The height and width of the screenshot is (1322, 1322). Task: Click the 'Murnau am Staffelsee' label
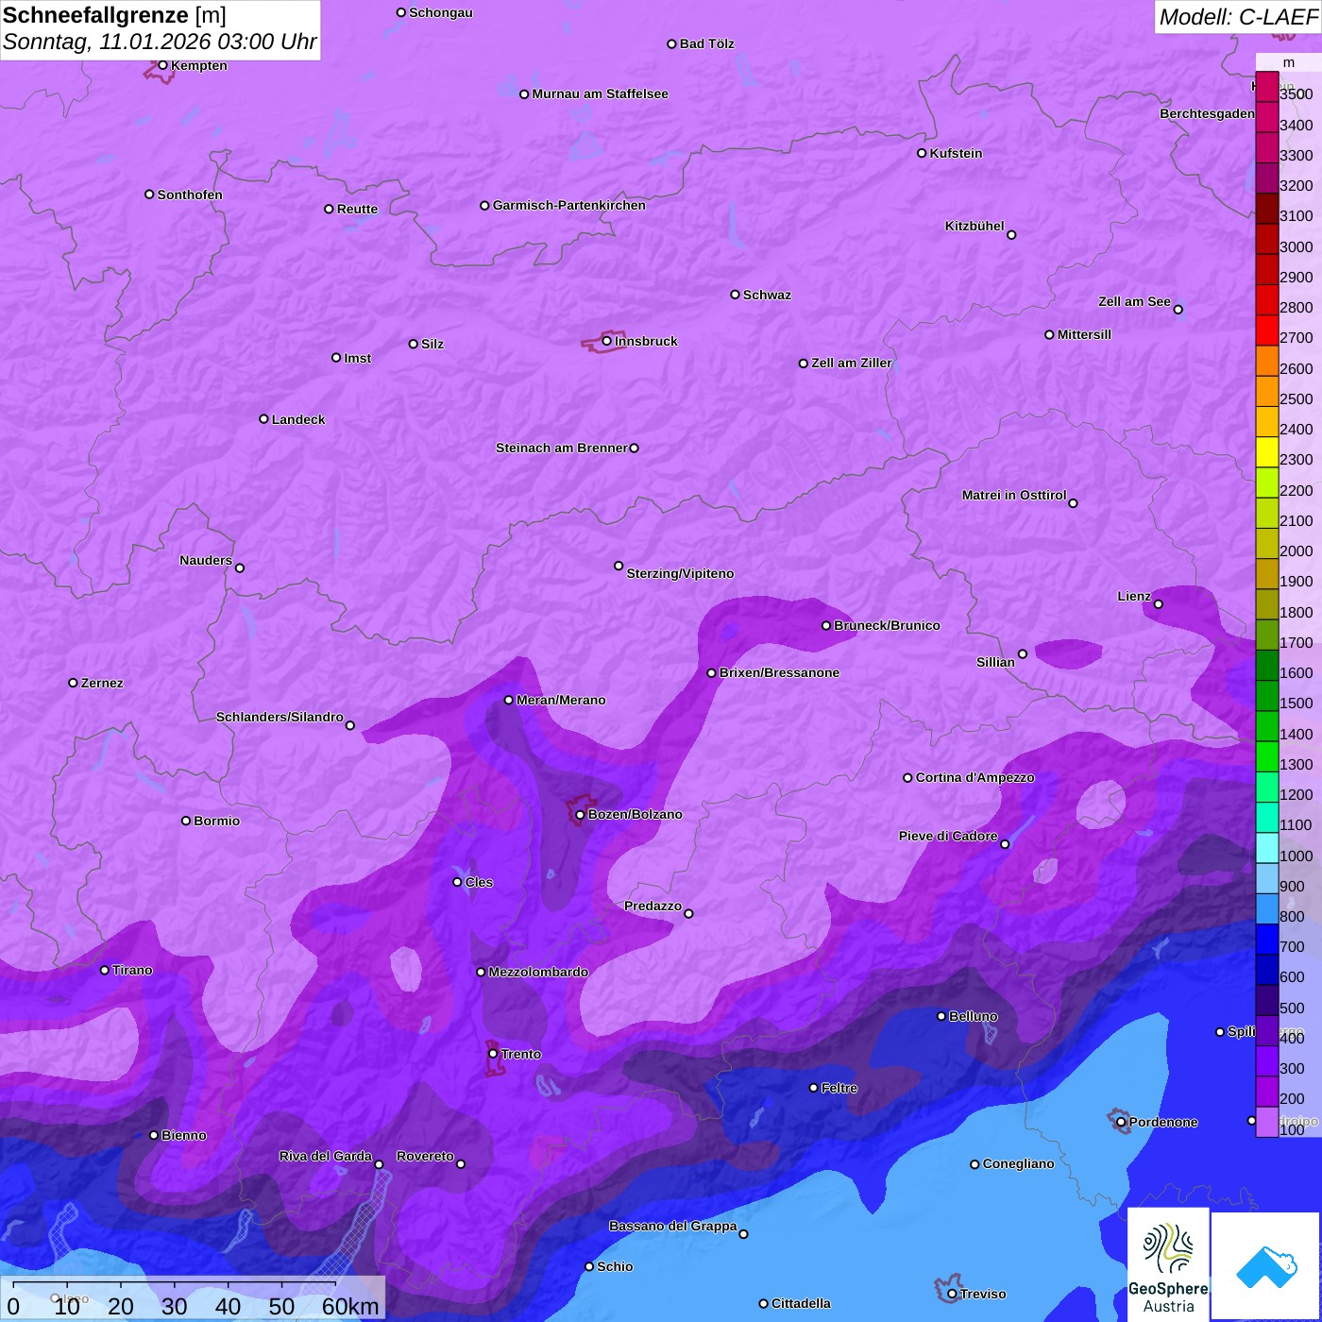(601, 93)
